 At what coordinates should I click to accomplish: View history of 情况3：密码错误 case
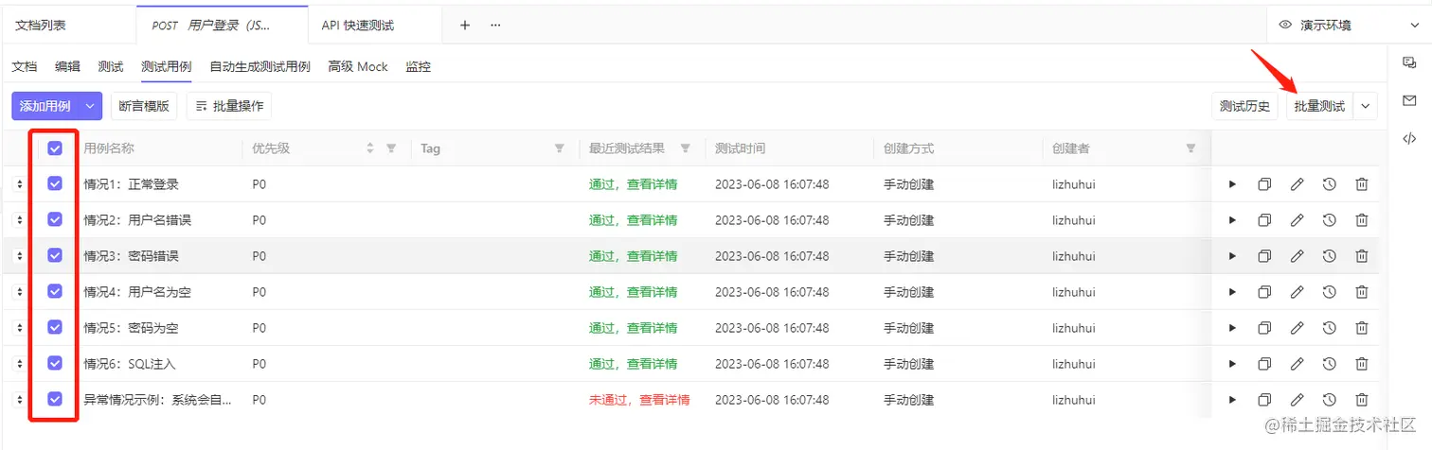coord(1330,256)
